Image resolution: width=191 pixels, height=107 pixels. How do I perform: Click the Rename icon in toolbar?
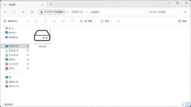54,21
